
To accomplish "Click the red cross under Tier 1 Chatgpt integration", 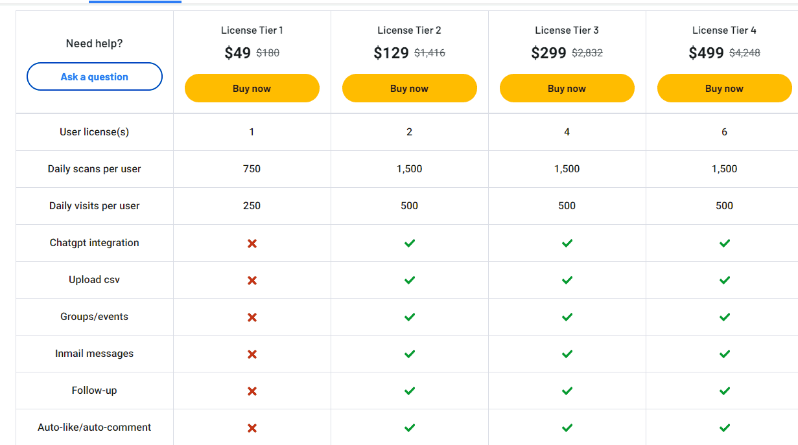I will (252, 243).
